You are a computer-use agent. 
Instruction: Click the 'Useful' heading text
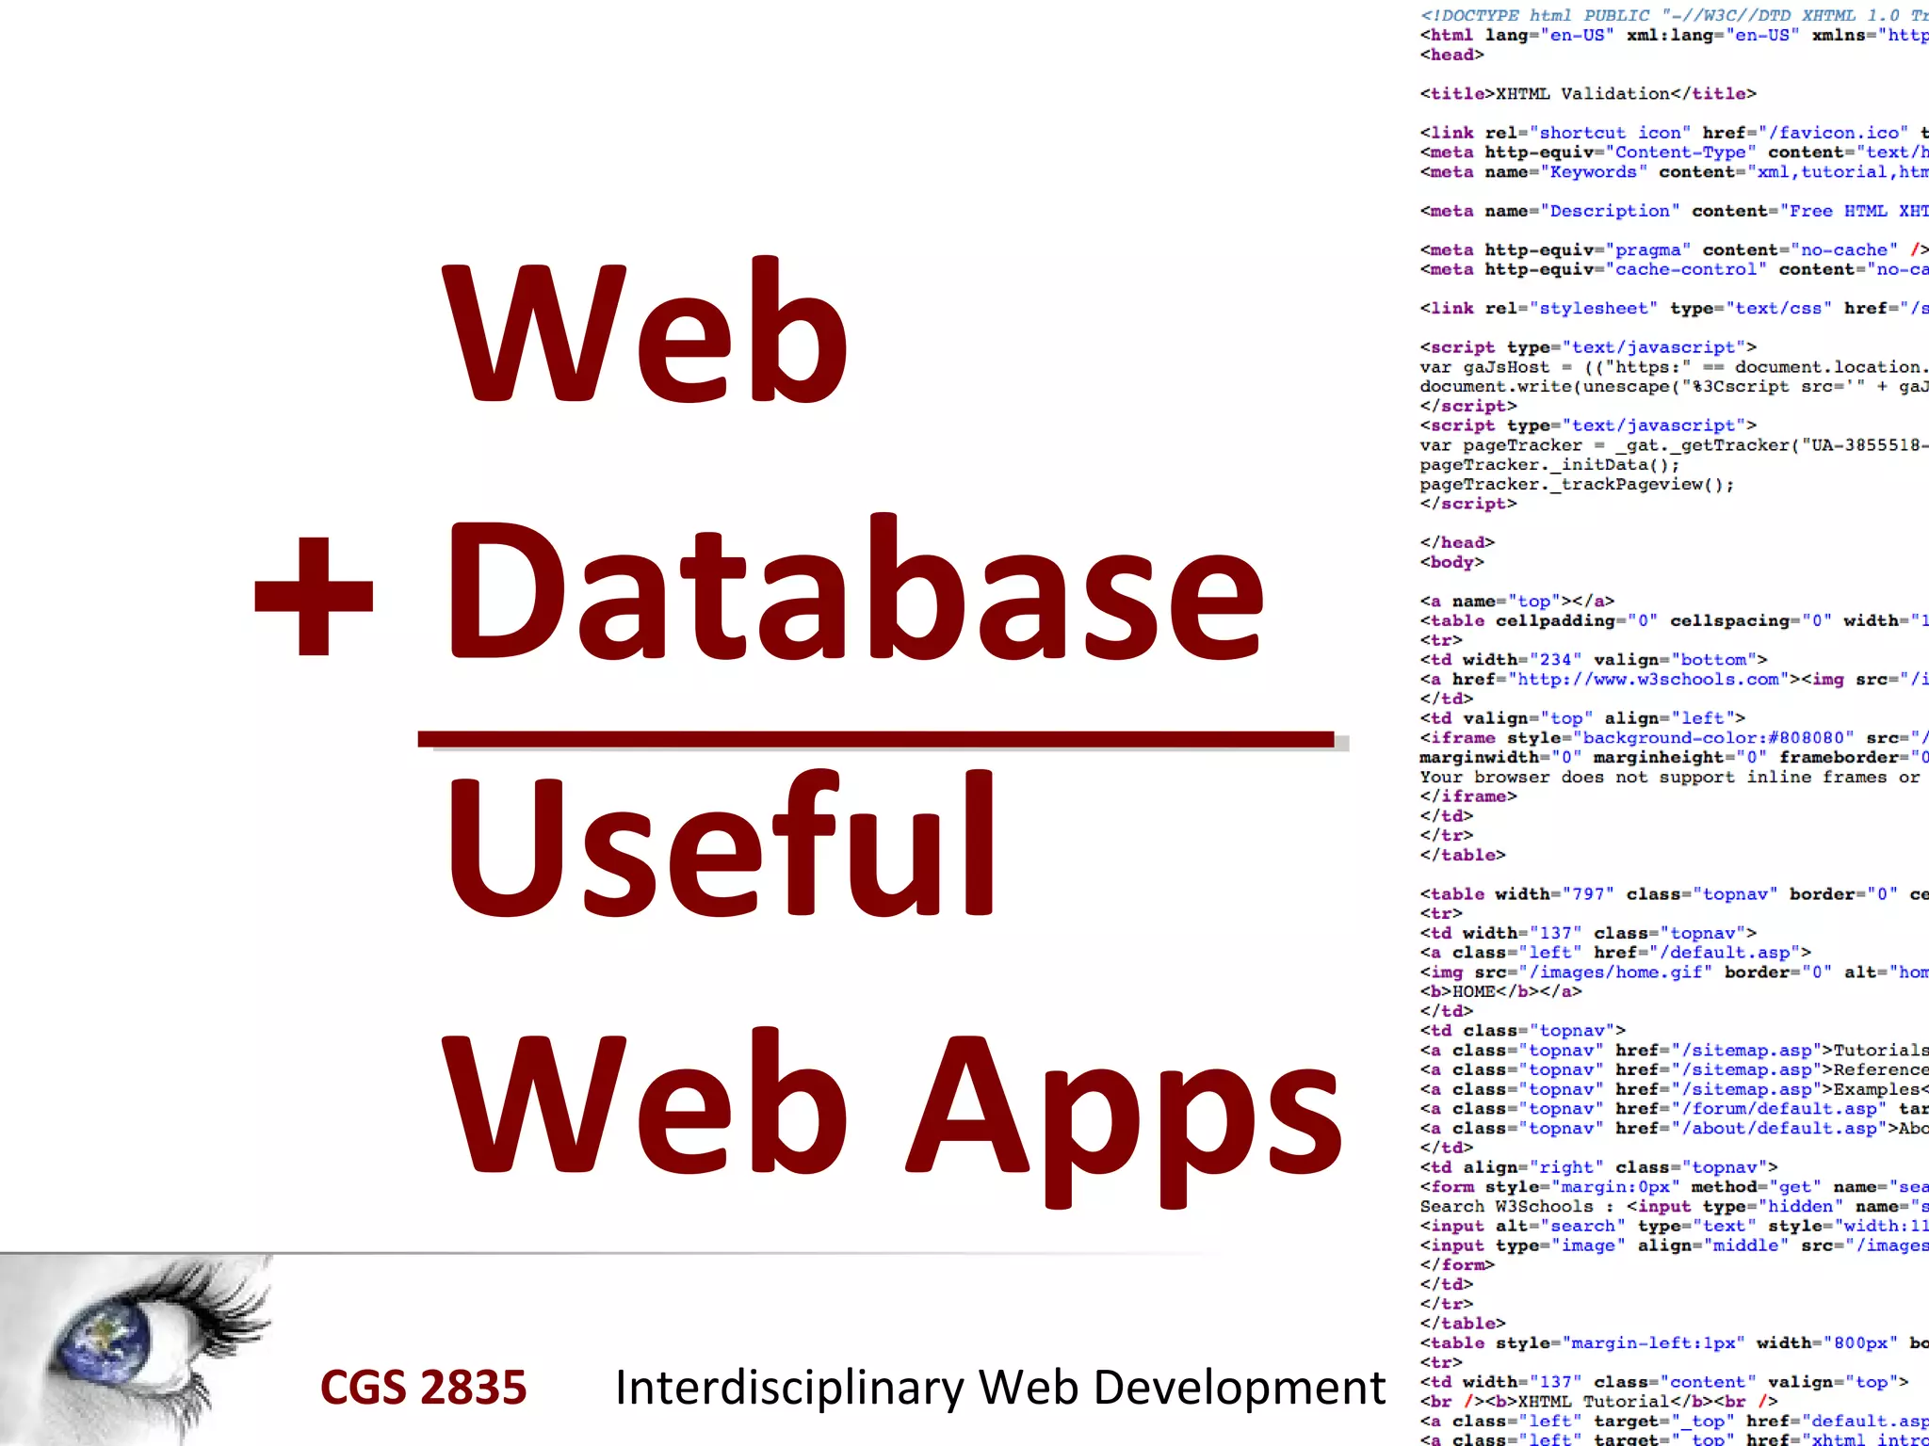pyautogui.click(x=721, y=843)
